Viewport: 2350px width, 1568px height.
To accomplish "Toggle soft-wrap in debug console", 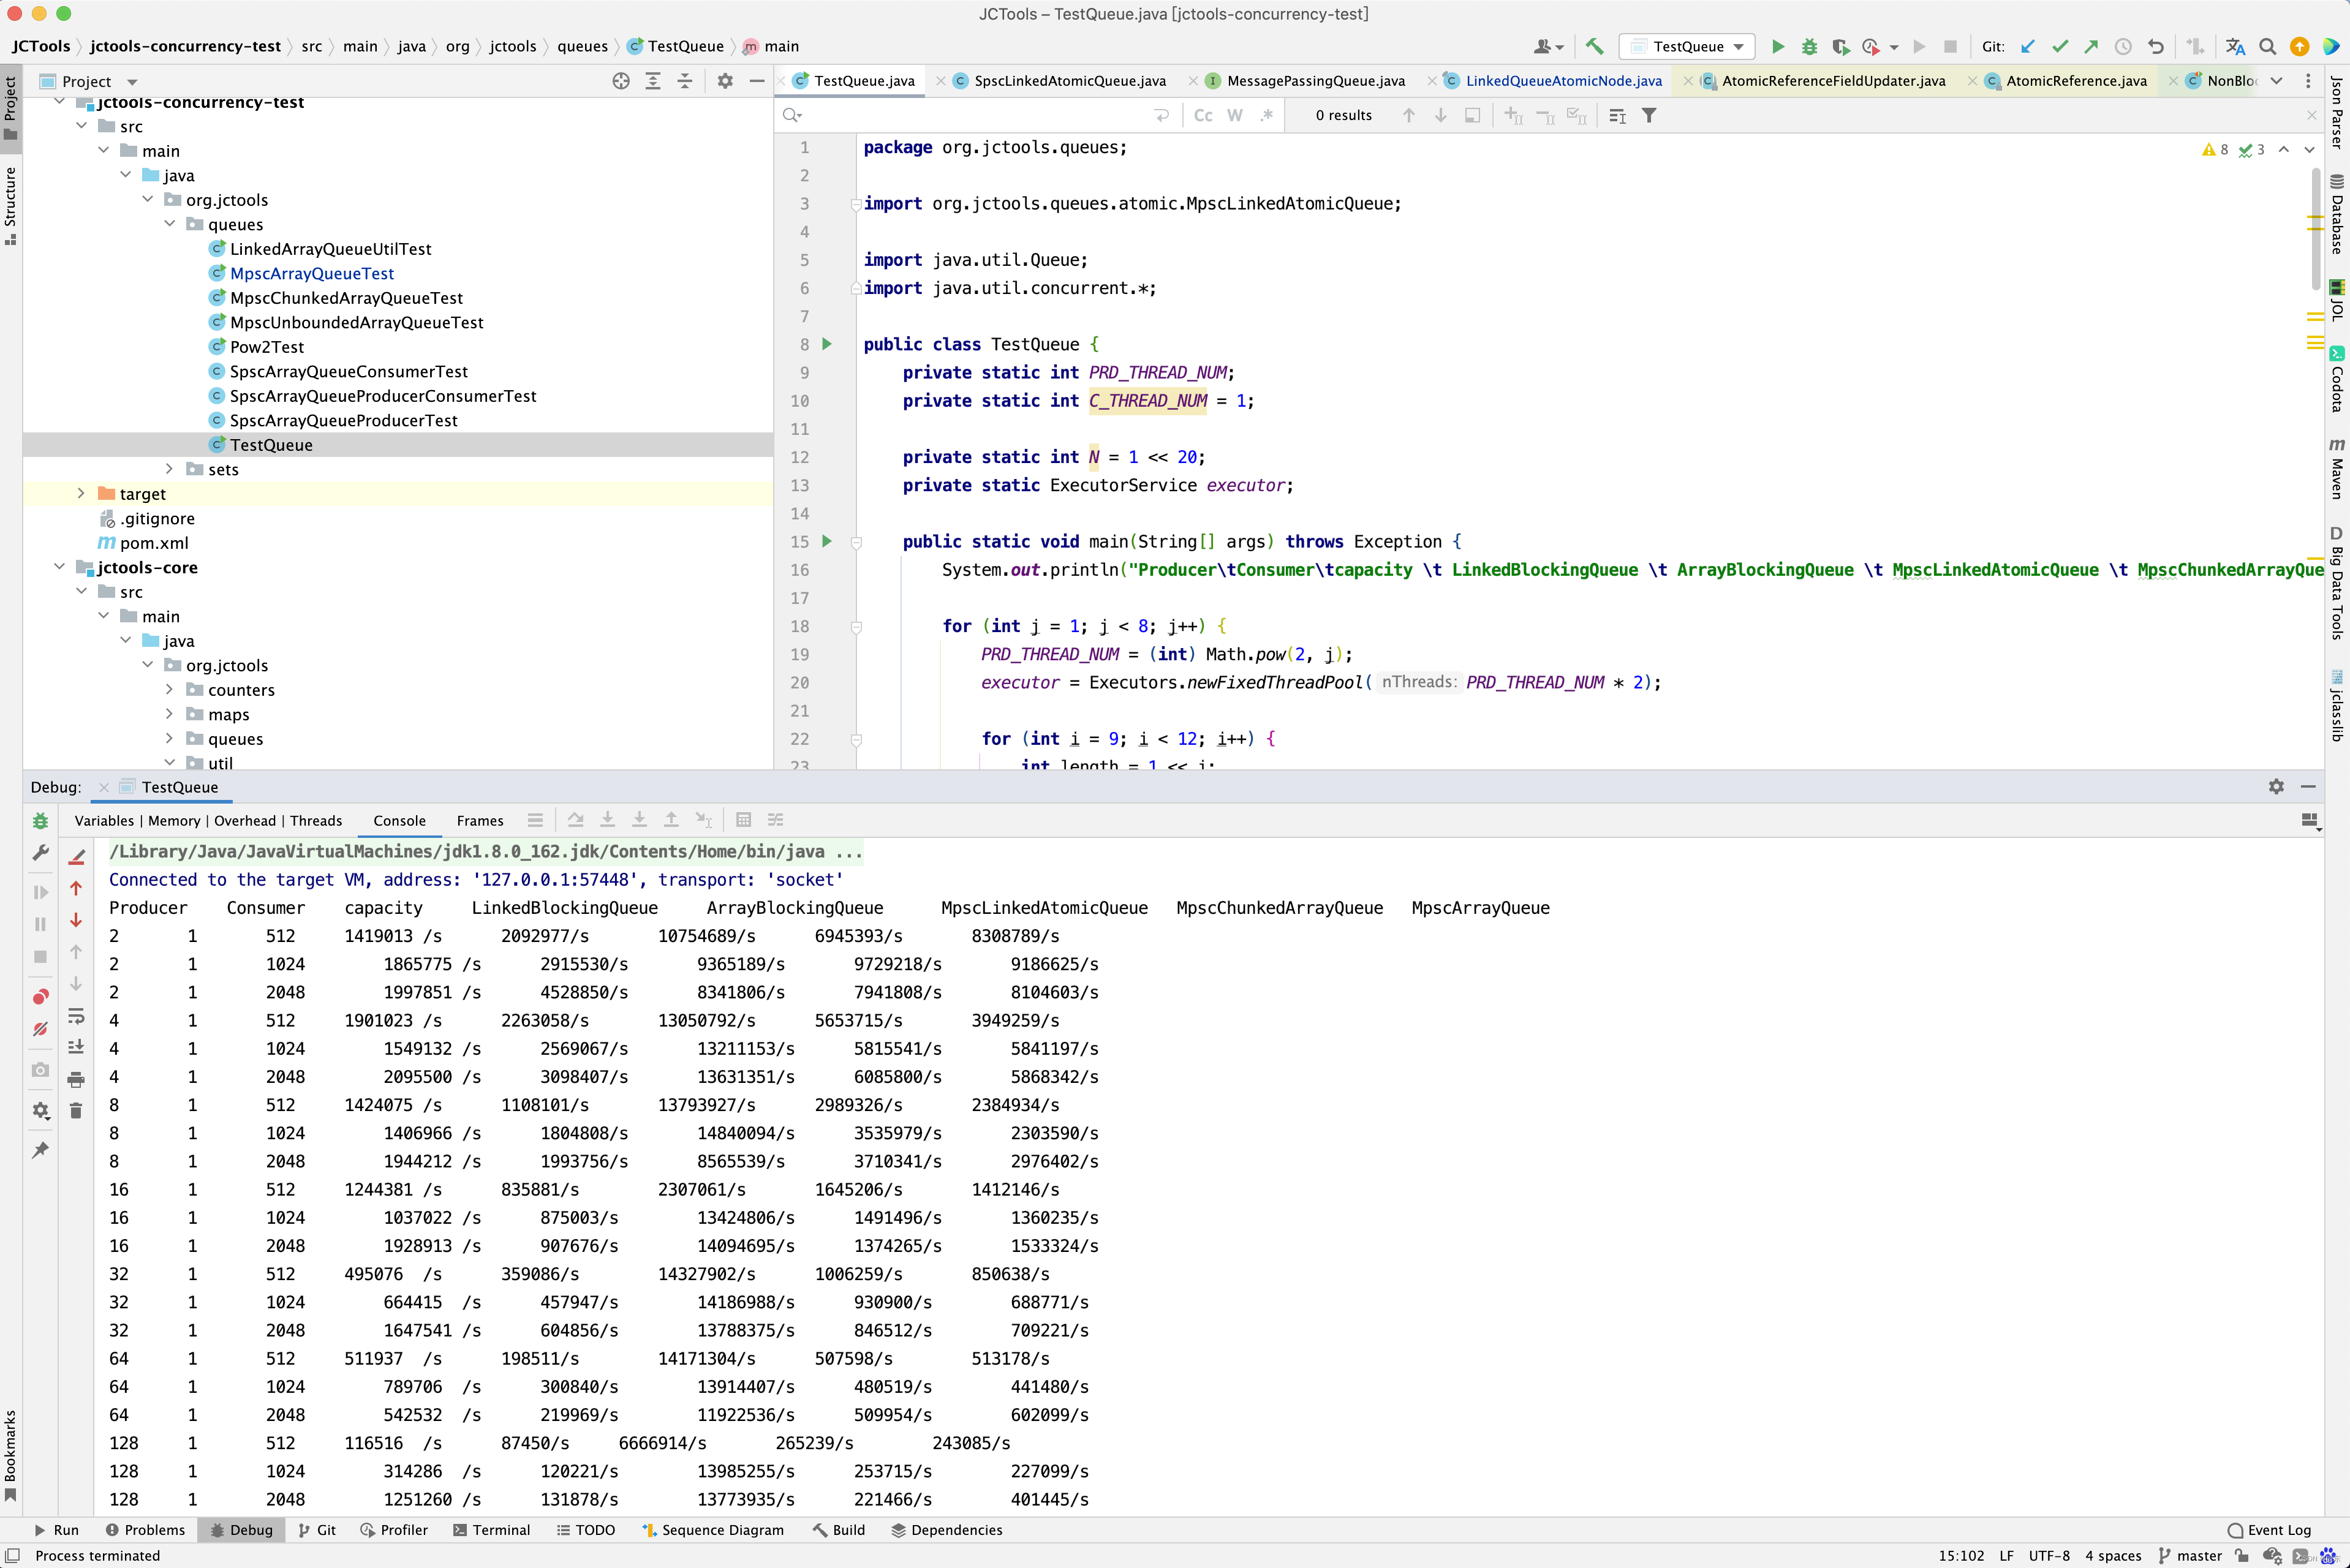I will pos(76,1016).
